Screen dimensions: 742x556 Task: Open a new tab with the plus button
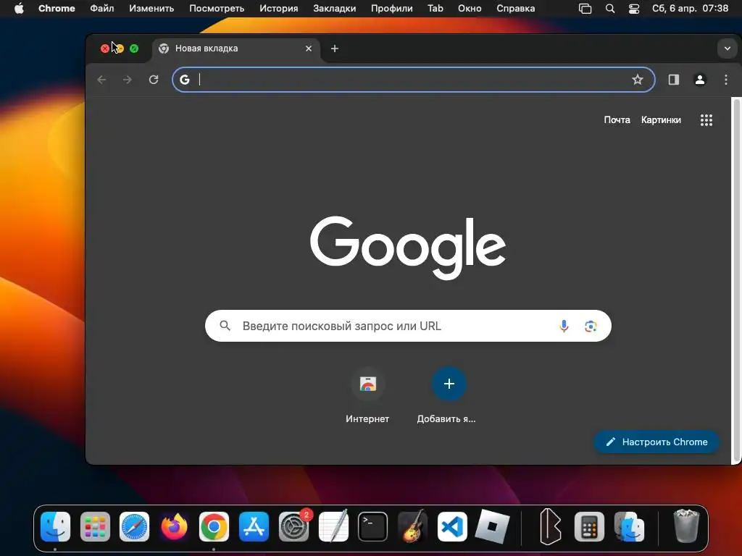[x=335, y=49]
